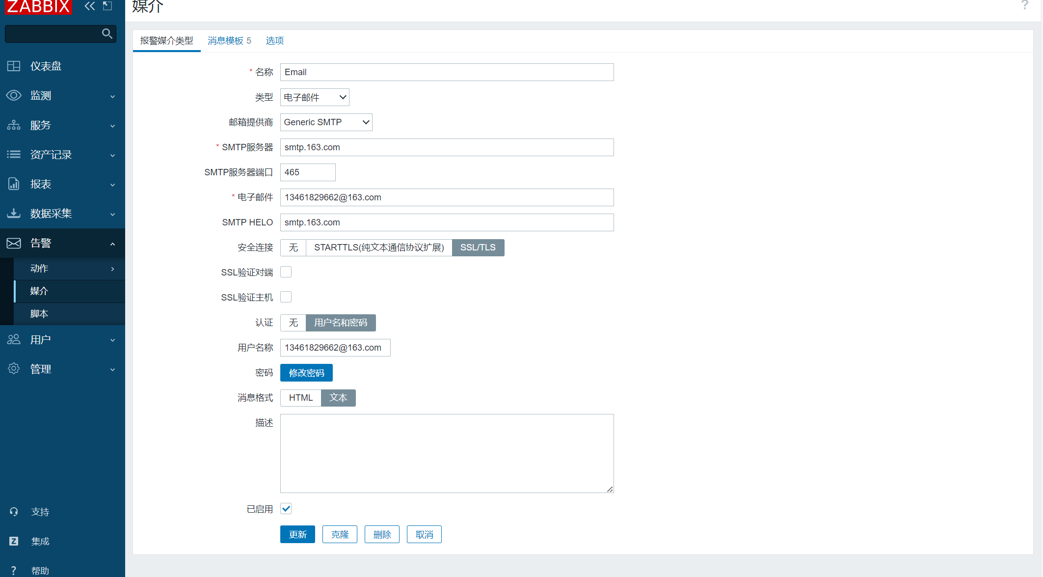The image size is (1043, 577).
Task: Click the alerts envelope icon
Action: (x=14, y=243)
